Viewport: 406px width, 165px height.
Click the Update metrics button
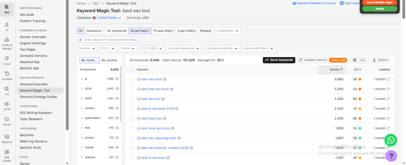coord(323,60)
